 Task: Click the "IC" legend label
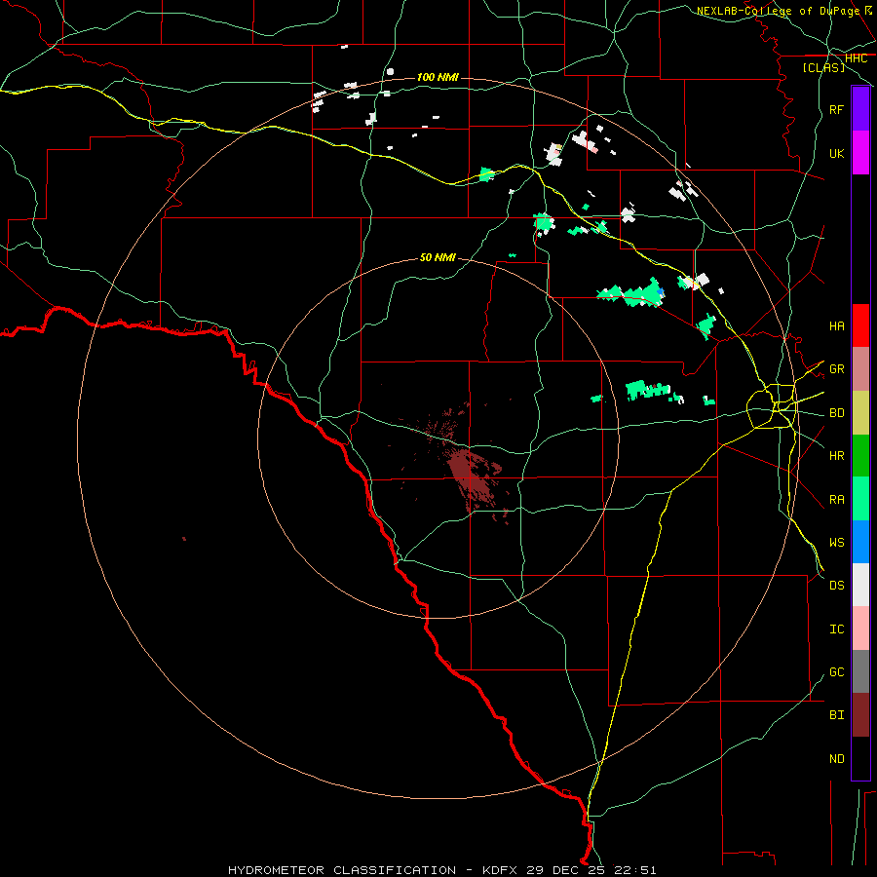[836, 629]
